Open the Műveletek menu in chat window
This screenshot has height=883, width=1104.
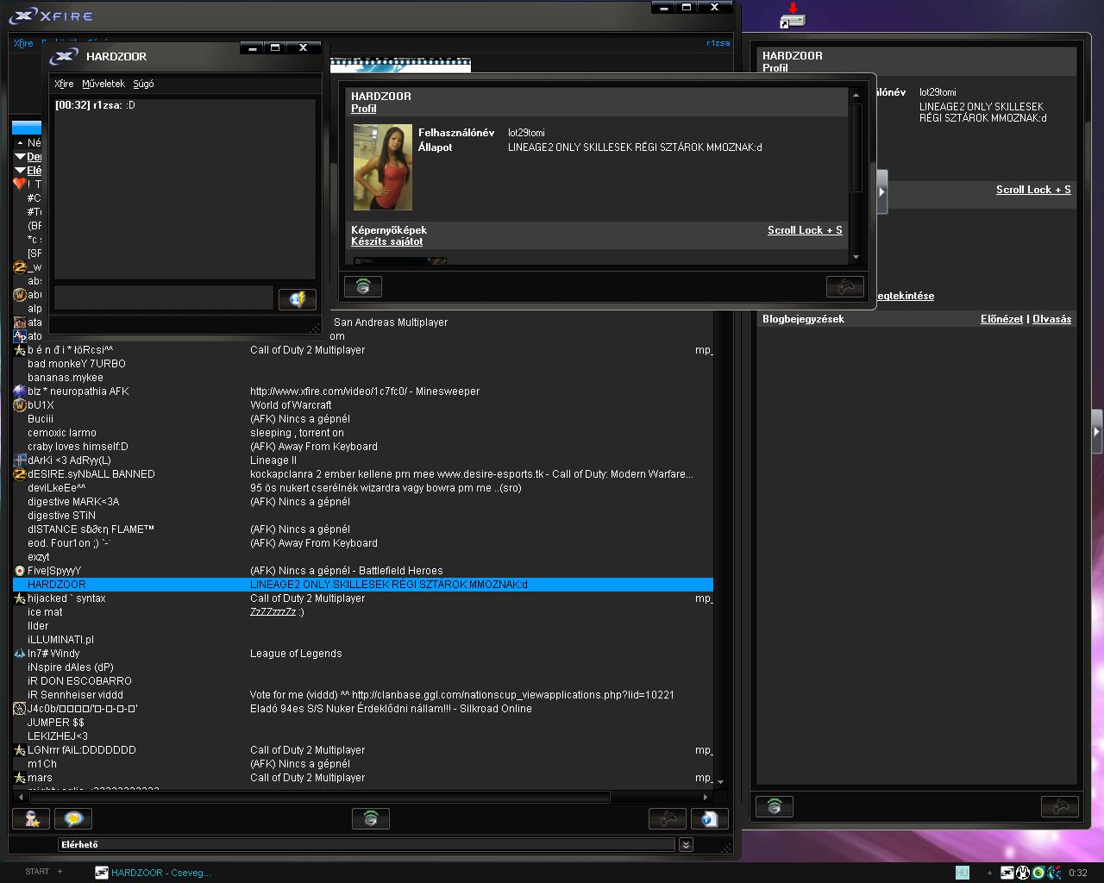pos(103,84)
